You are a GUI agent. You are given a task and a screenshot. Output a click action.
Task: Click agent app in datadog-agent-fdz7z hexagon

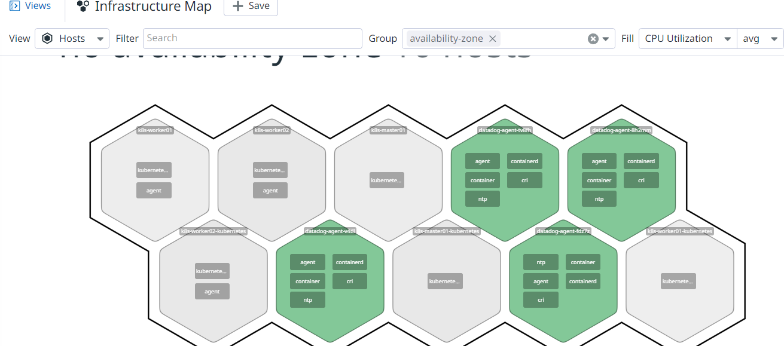point(541,281)
